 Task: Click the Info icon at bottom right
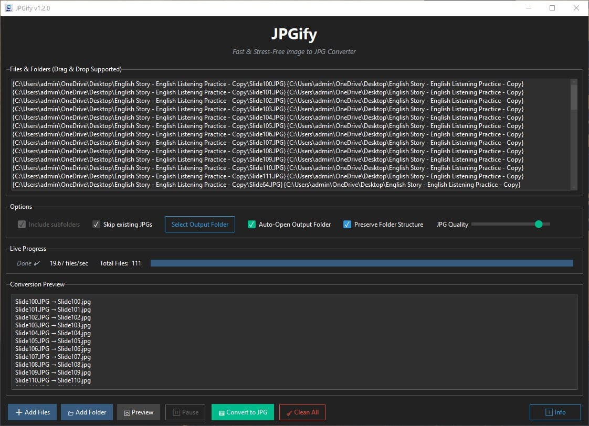point(549,412)
